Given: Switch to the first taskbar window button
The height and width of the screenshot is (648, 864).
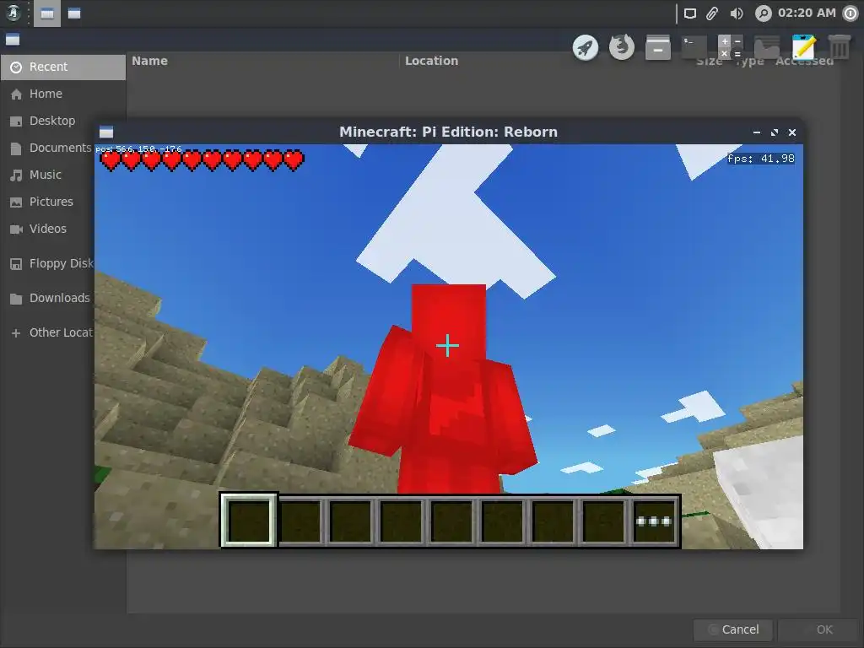Looking at the screenshot, I should click(47, 13).
